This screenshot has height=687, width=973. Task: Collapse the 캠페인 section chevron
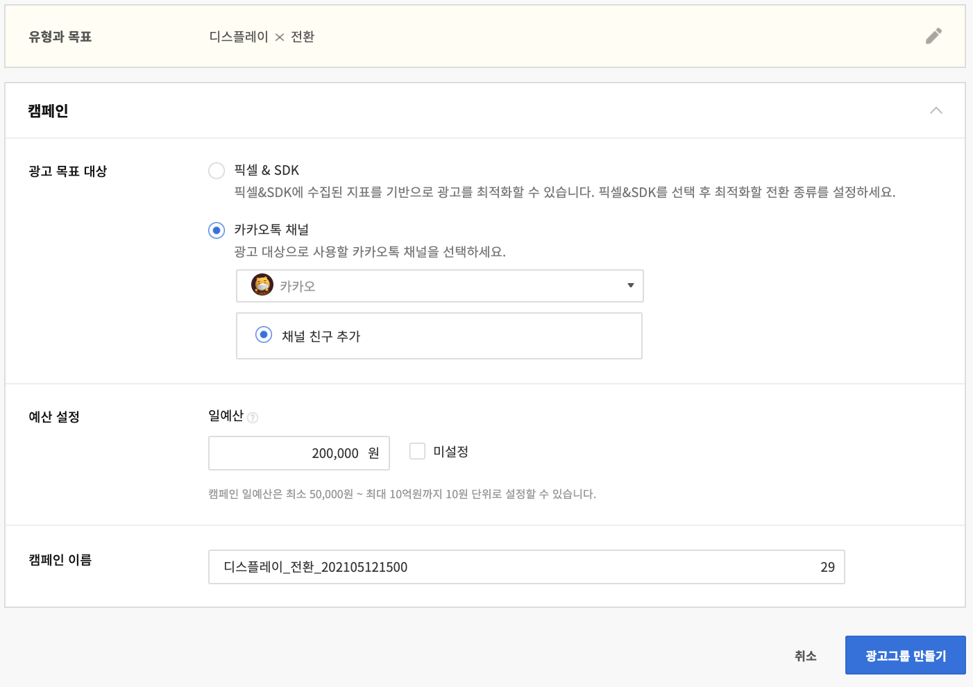[936, 110]
